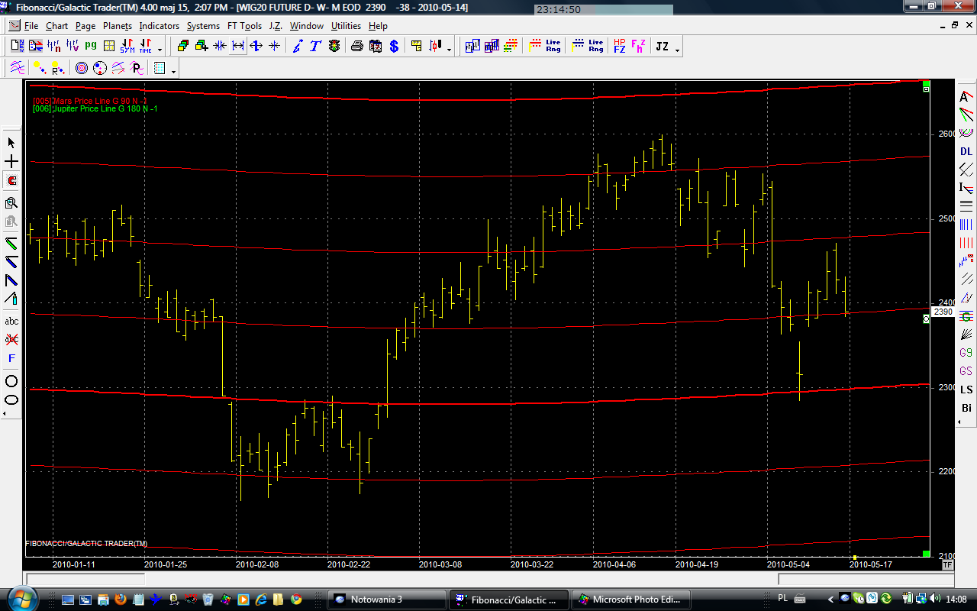Click the DL tool in right sidebar

tap(966, 151)
